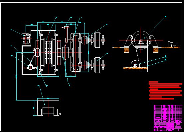Select the red technical notes text block

(x=165, y=91)
